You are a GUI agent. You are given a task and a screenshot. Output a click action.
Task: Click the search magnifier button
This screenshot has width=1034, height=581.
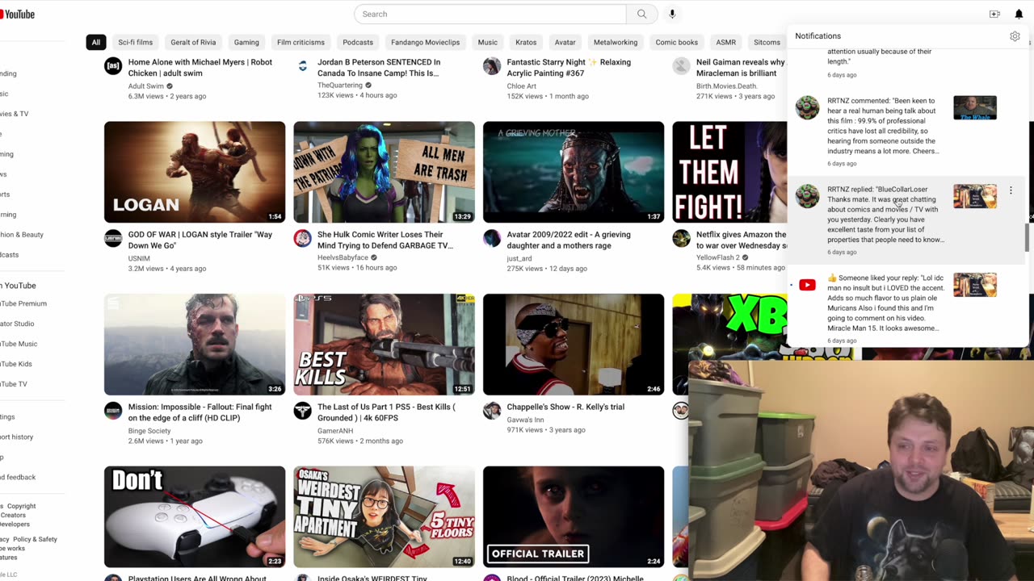point(641,14)
